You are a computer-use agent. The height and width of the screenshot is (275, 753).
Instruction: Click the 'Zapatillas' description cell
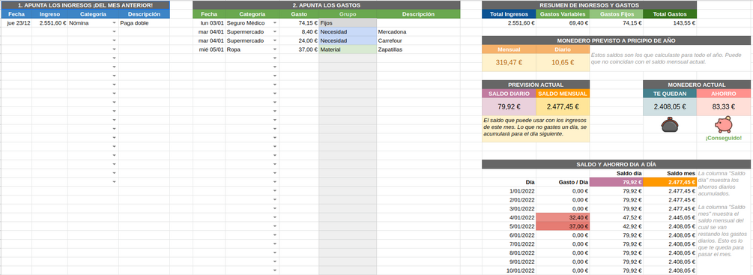pos(418,49)
